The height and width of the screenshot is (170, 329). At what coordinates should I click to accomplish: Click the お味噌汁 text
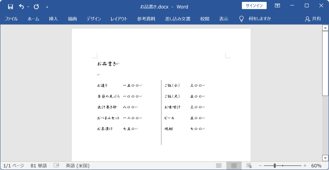(x=172, y=107)
